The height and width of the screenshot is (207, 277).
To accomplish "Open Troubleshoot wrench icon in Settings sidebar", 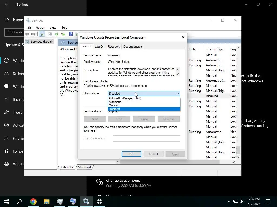I will click(6, 112).
